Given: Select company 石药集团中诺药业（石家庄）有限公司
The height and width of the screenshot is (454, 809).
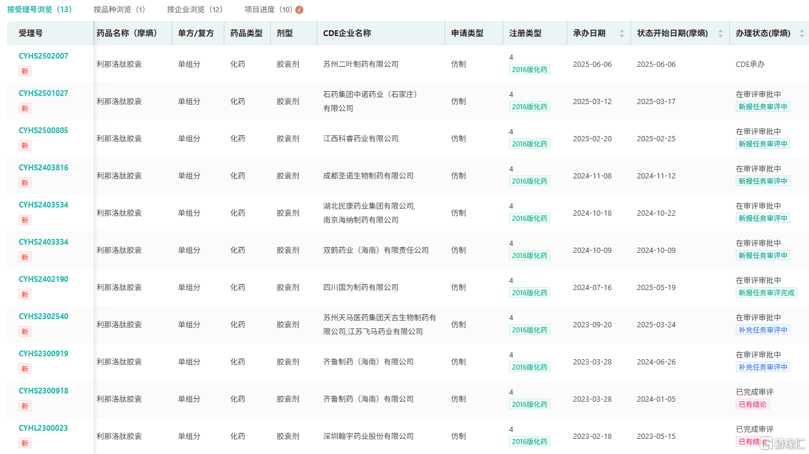Looking at the screenshot, I should click(x=371, y=101).
